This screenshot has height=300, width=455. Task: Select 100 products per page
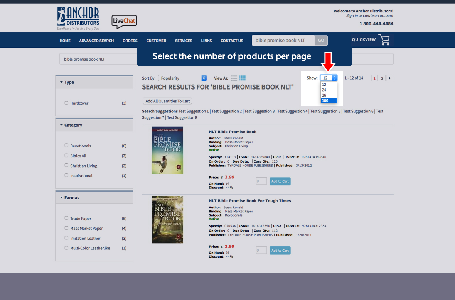[x=329, y=101]
